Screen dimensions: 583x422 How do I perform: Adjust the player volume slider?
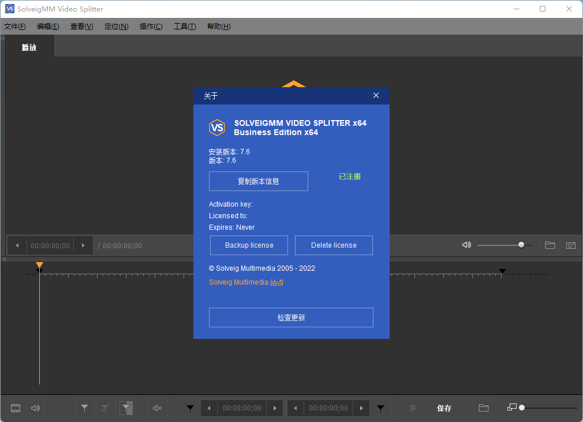click(x=505, y=245)
